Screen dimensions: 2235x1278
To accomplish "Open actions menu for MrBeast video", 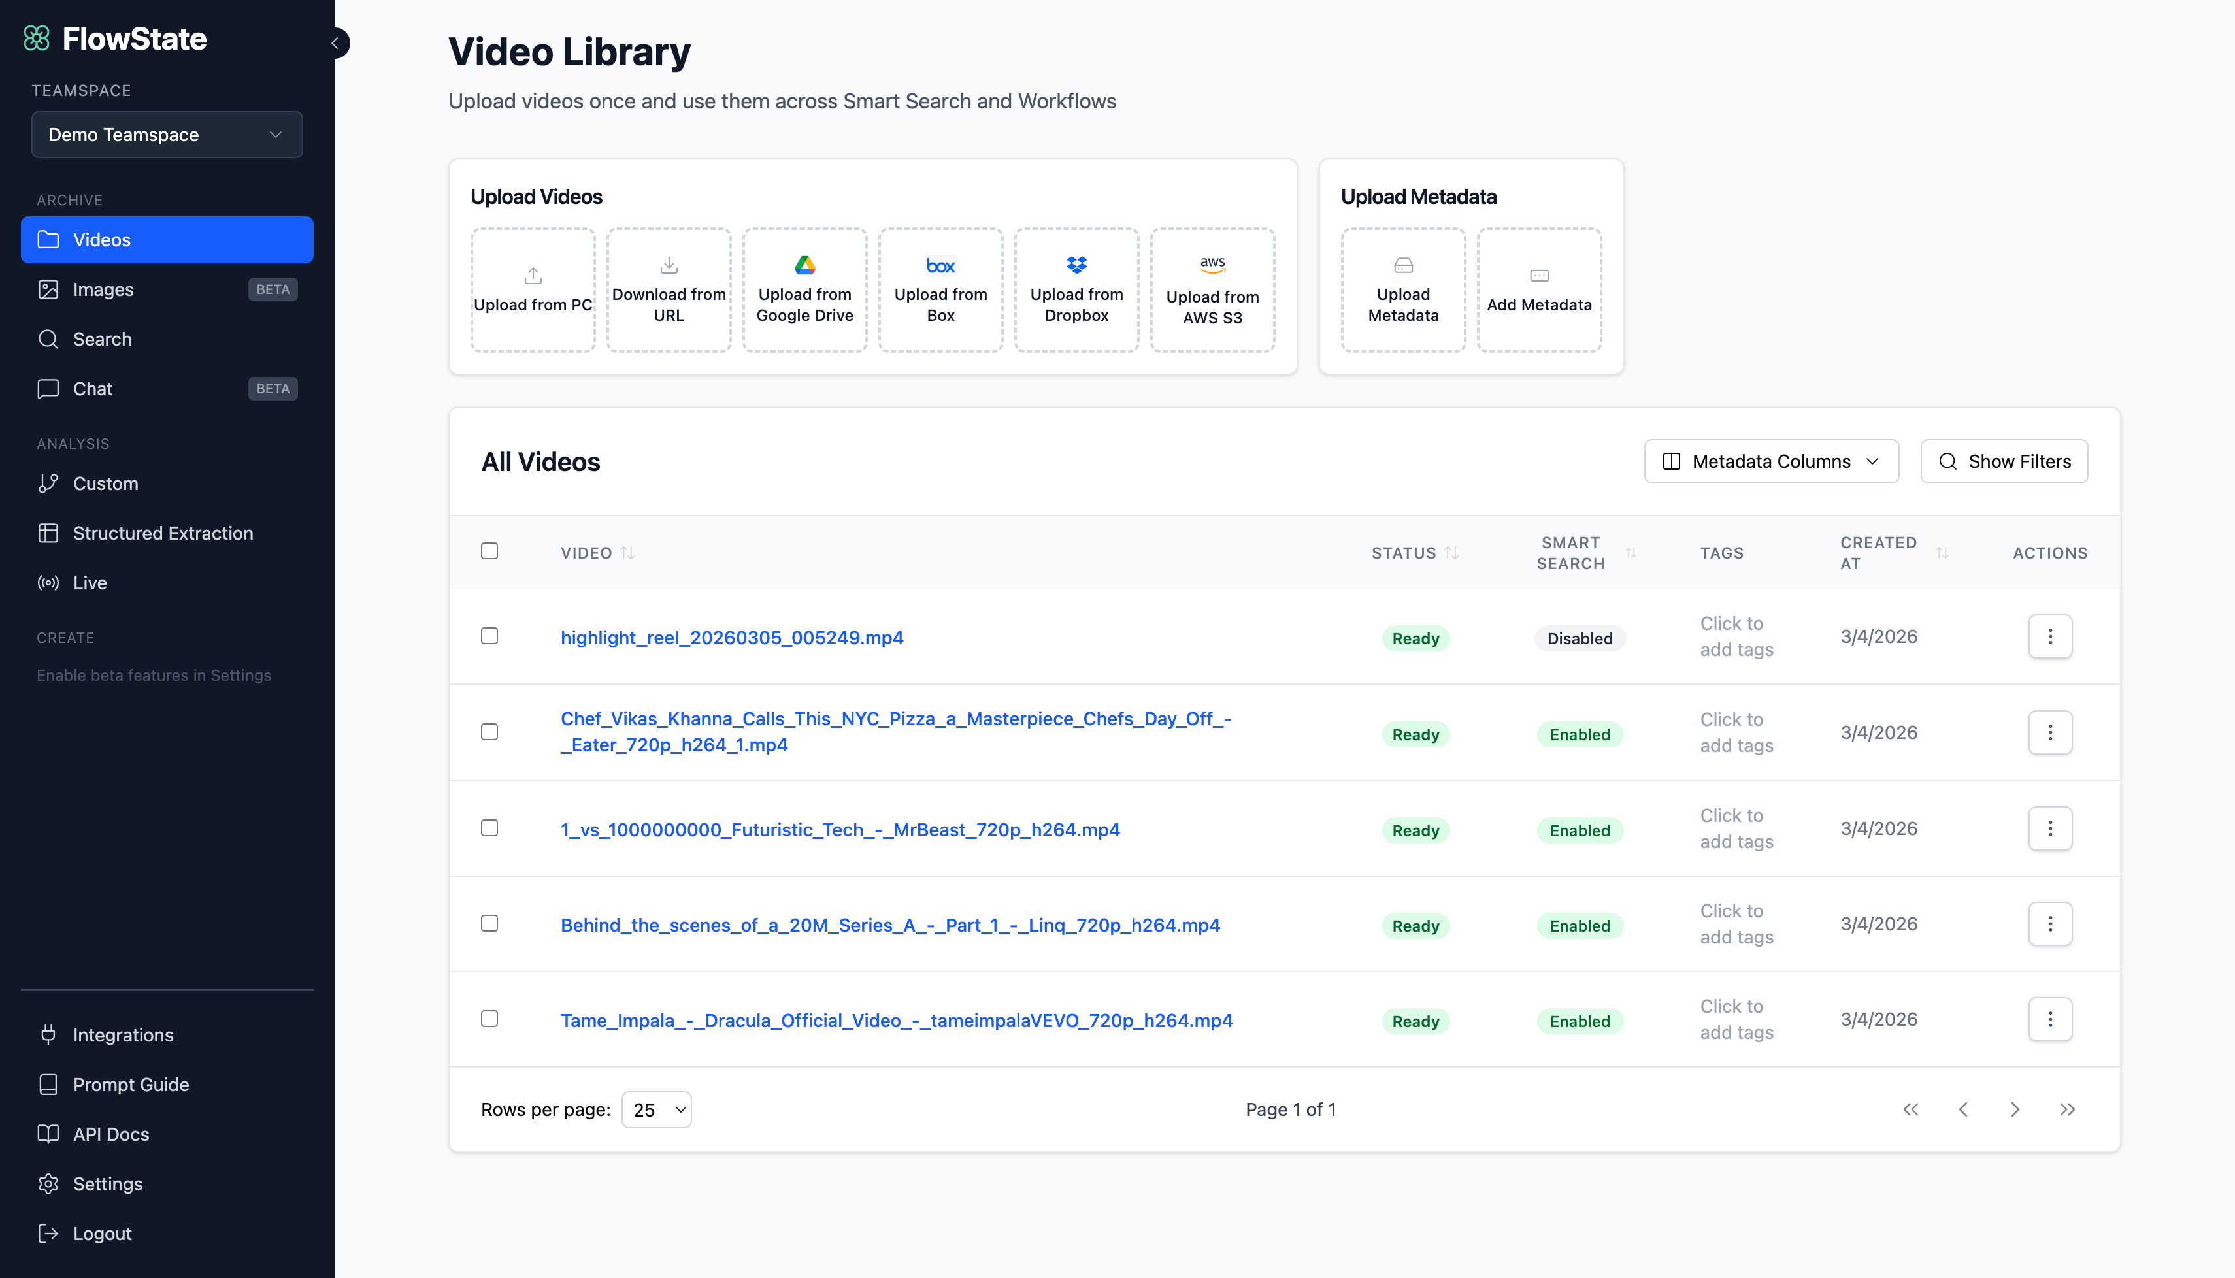I will click(x=2051, y=828).
